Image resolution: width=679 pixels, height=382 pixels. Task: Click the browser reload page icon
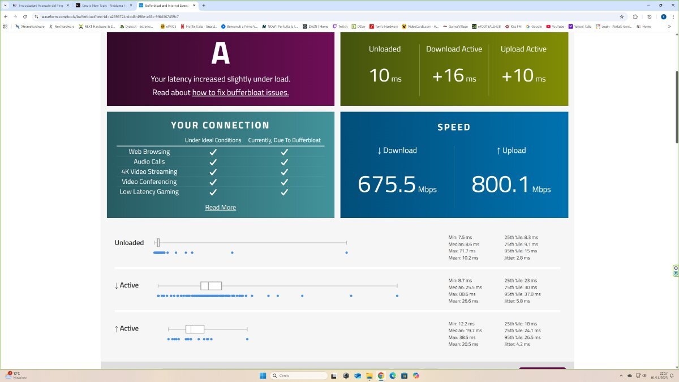[25, 17]
